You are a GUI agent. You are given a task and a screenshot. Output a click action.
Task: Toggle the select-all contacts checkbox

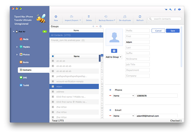(53, 56)
